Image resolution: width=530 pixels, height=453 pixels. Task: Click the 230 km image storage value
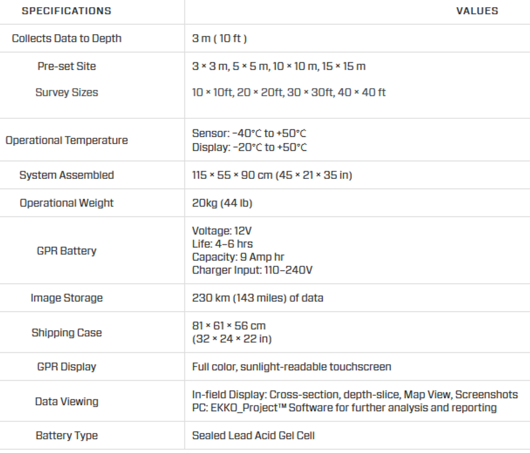[x=257, y=298]
